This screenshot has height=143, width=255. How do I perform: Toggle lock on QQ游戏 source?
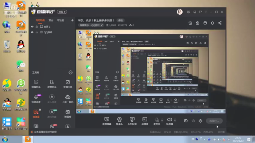click(x=37, y=32)
